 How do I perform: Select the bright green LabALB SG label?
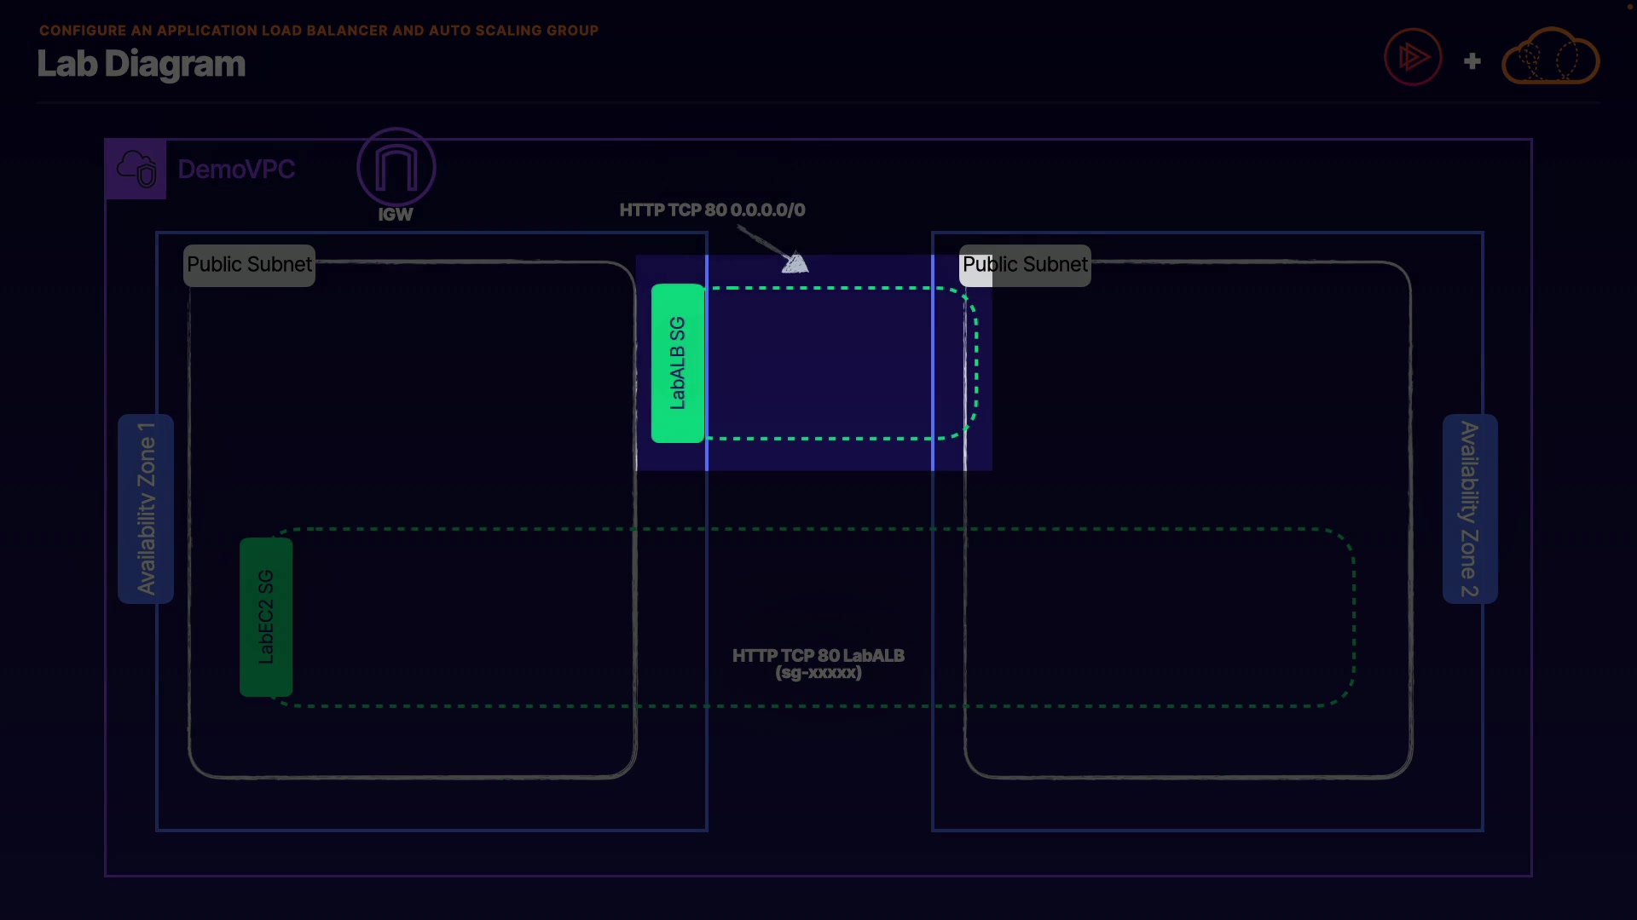point(678,363)
